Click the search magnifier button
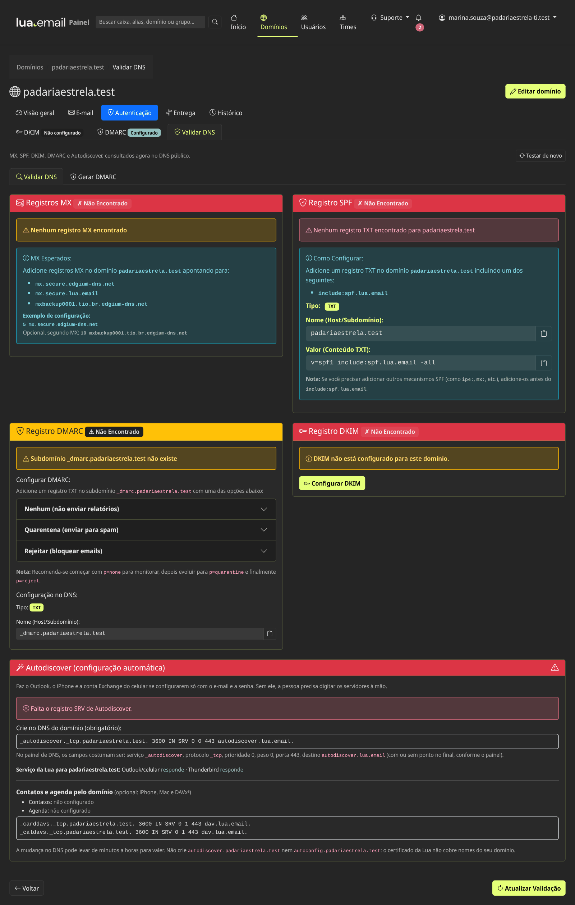Screen dimensions: 575x905 click(x=215, y=22)
